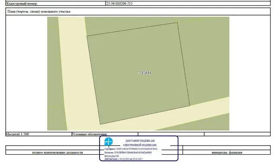The width and height of the screenshot is (277, 165).
Task: Click the 'ДОКУМЕНТ ПОДПИСАН' stamp title
Action: click(x=140, y=141)
